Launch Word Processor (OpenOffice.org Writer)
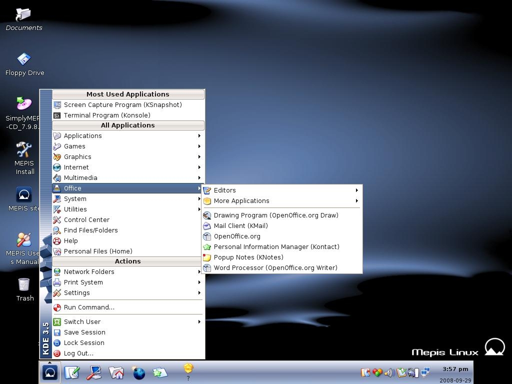This screenshot has width=512, height=384. [282, 268]
